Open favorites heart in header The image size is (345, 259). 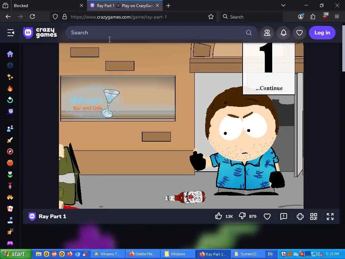(300, 33)
